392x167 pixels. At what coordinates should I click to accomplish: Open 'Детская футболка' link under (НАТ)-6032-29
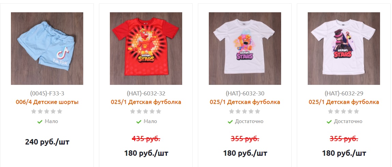click(344, 102)
